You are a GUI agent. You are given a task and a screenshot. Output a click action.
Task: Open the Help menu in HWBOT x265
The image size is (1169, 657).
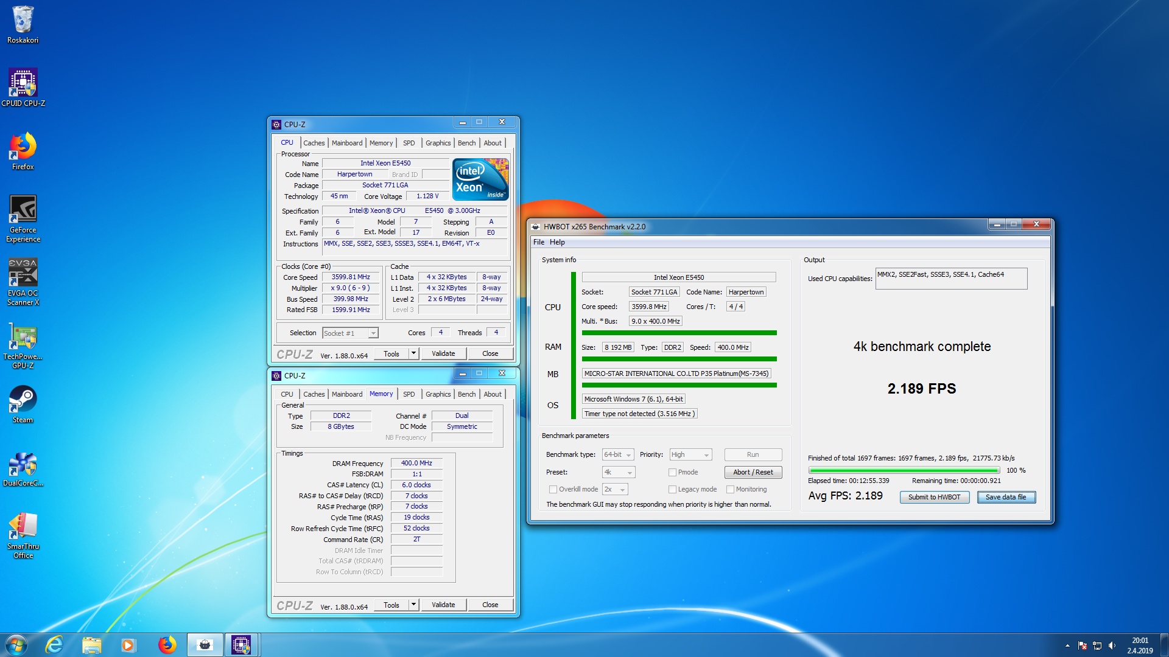tap(557, 242)
